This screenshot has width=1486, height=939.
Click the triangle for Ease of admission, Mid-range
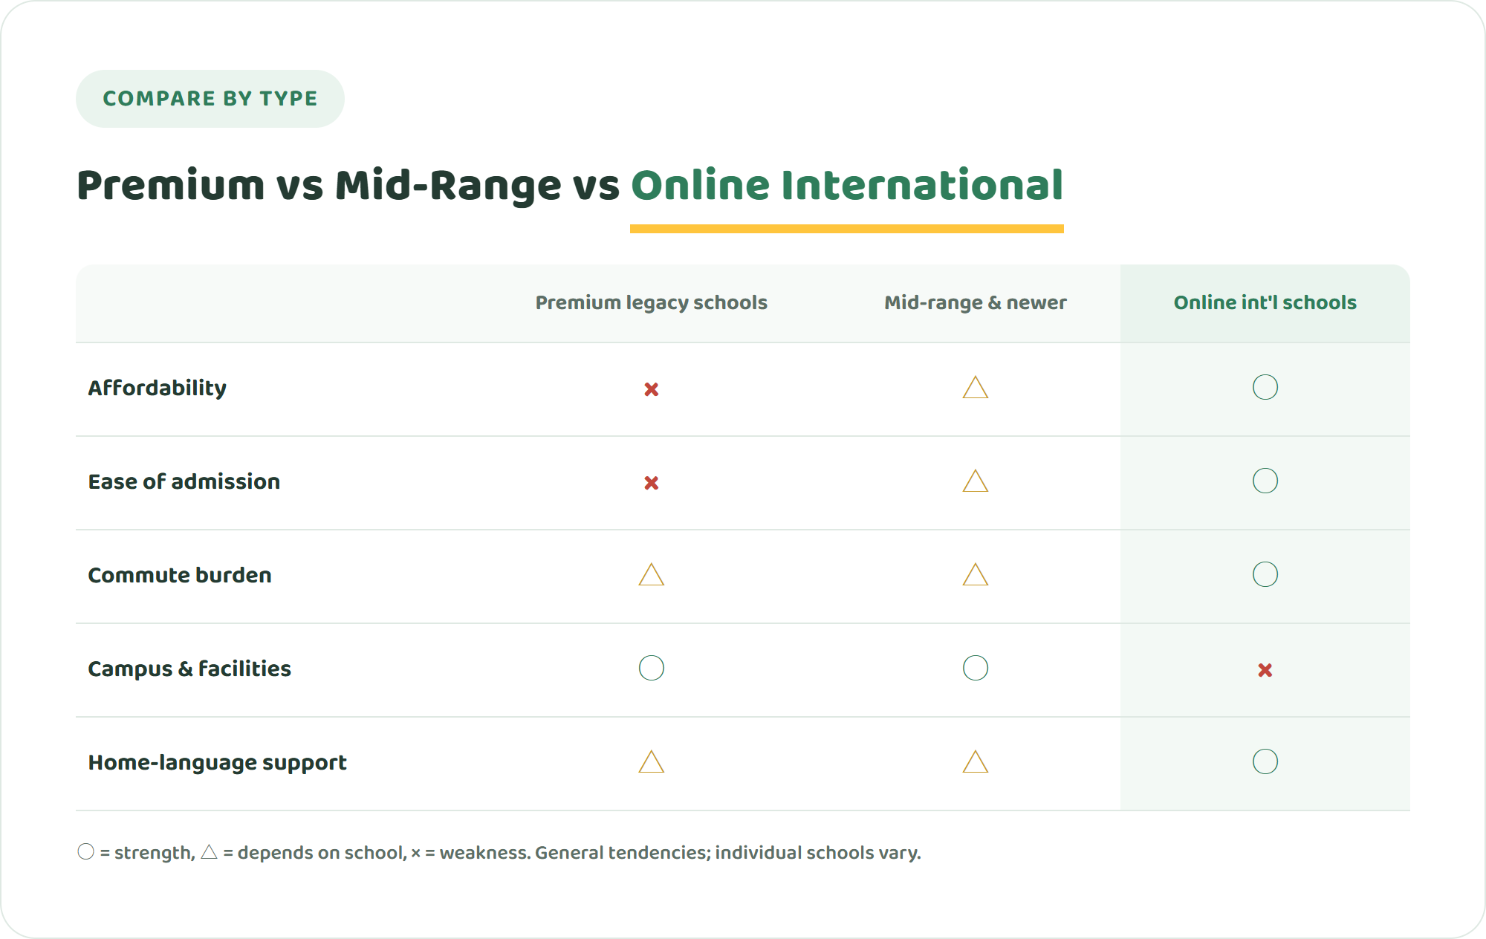(x=976, y=481)
